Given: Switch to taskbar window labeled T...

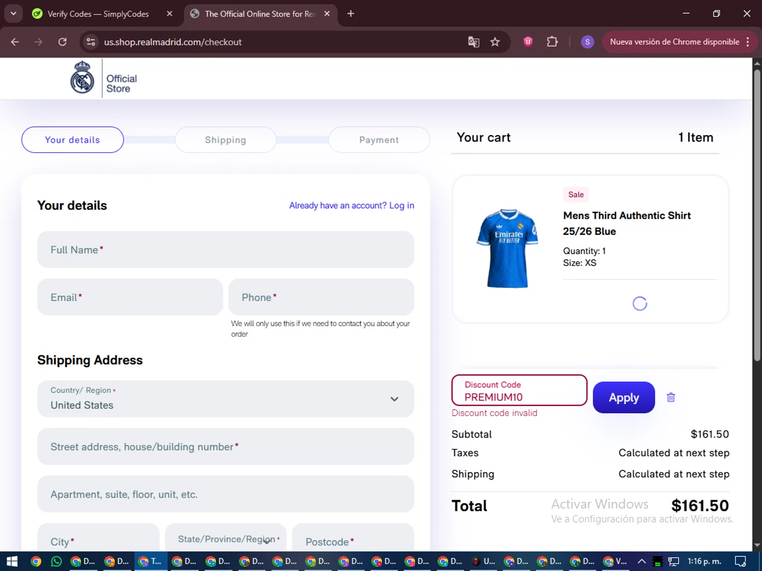Looking at the screenshot, I should (x=150, y=561).
